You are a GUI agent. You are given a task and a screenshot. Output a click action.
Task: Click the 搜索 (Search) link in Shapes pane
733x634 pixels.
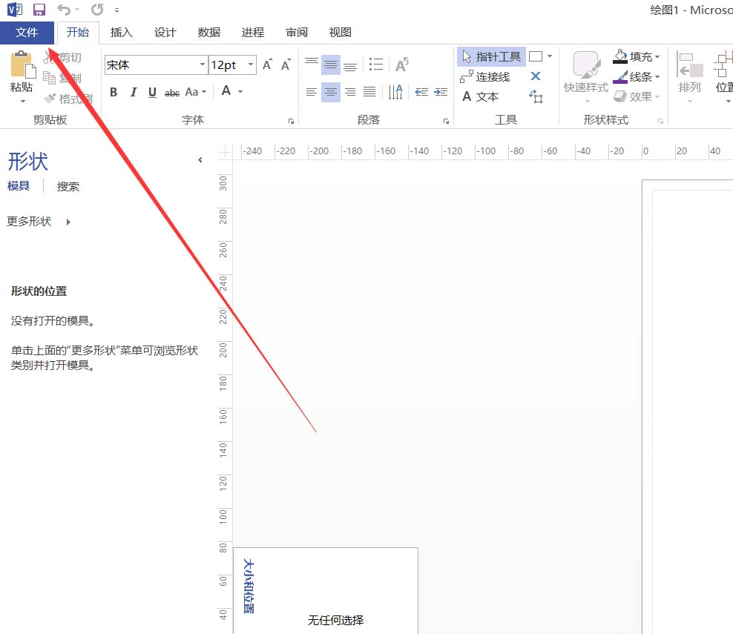click(x=68, y=187)
